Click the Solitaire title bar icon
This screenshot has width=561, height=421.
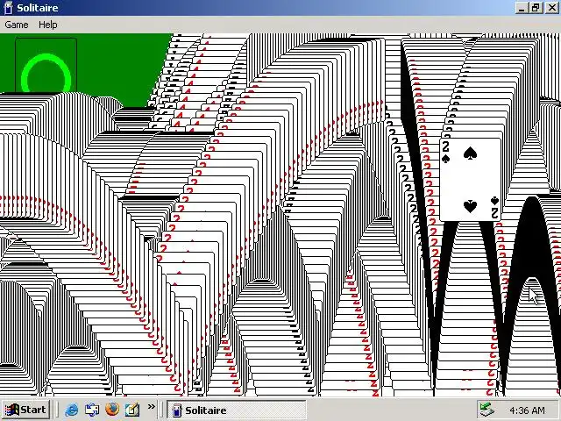coord(8,8)
